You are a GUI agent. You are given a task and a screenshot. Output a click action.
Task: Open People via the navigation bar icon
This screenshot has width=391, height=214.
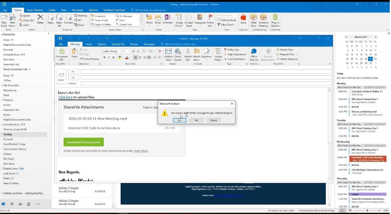(x=20, y=204)
